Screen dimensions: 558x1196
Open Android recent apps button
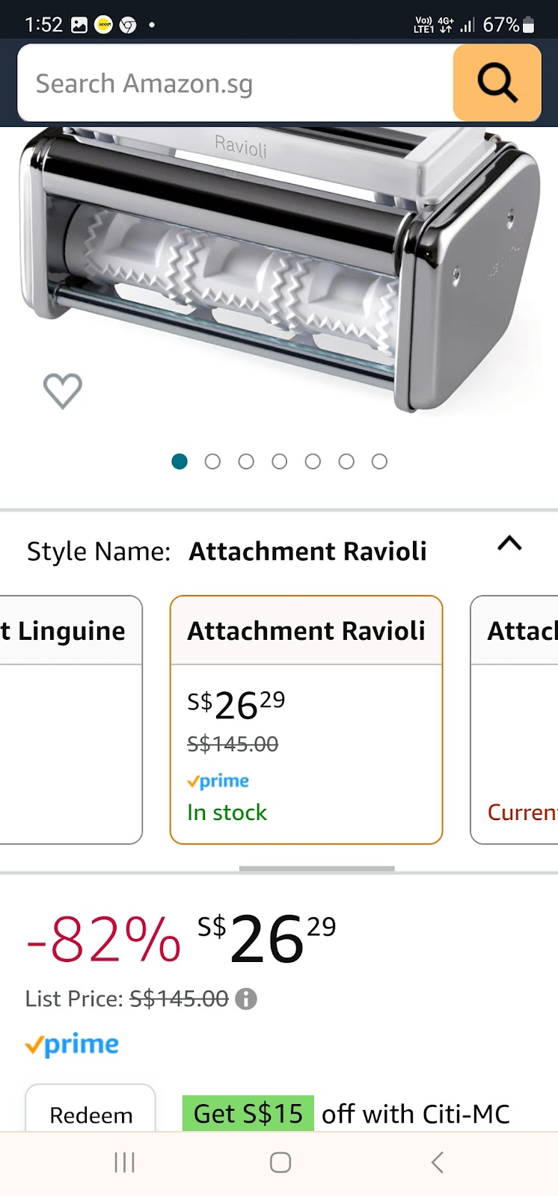point(124,1162)
